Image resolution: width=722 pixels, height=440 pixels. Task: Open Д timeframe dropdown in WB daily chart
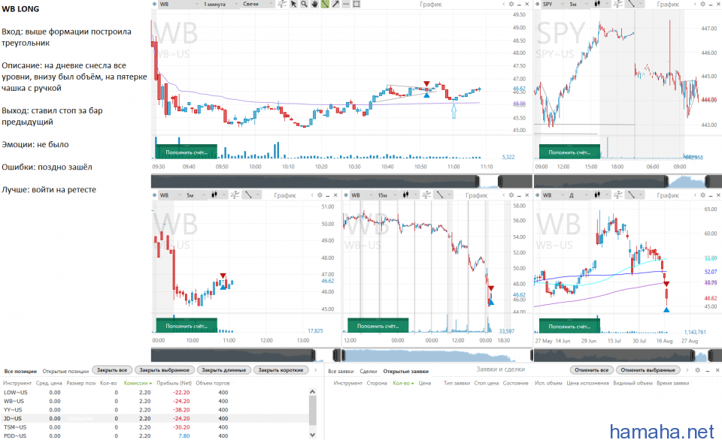578,195
